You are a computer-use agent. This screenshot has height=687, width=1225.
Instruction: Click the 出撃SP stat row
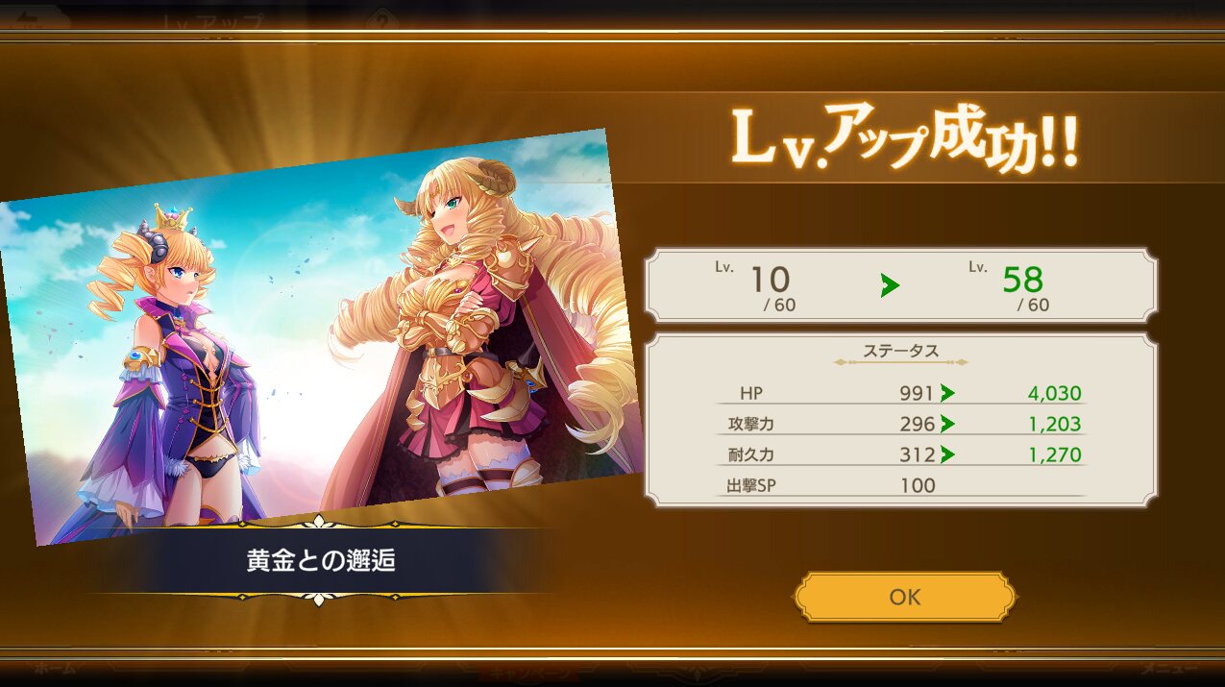point(901,485)
